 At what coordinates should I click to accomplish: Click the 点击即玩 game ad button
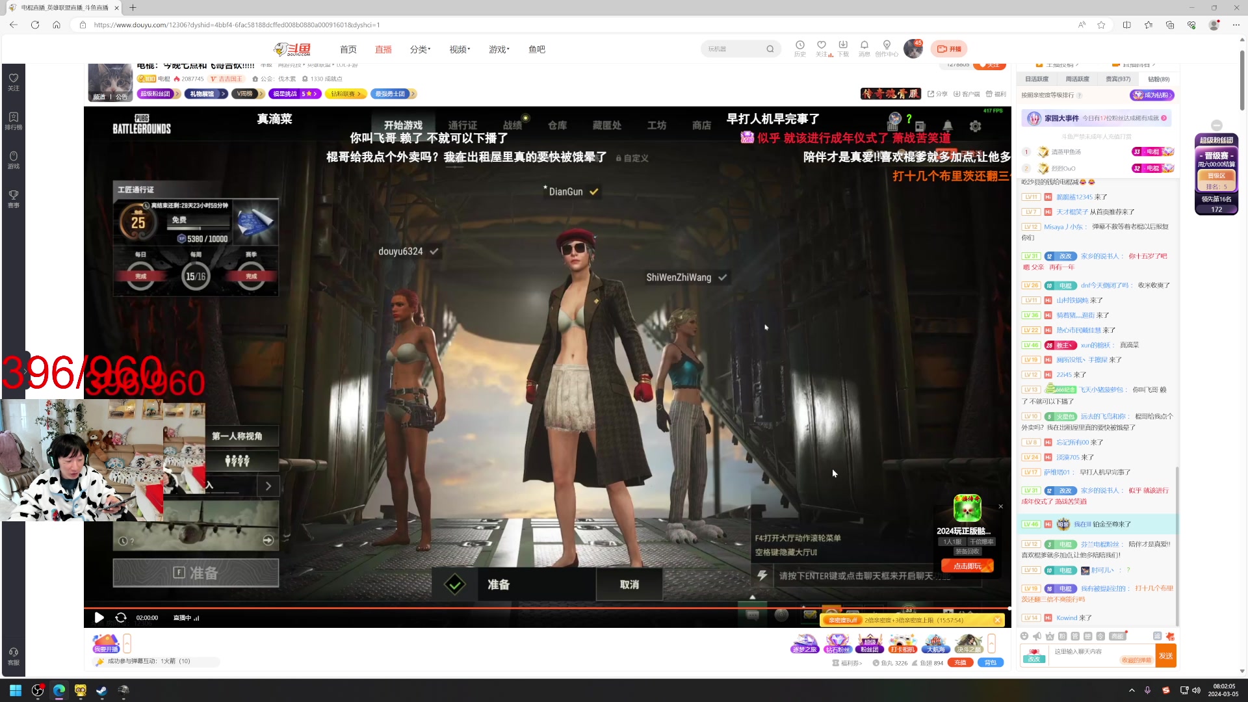(x=967, y=566)
